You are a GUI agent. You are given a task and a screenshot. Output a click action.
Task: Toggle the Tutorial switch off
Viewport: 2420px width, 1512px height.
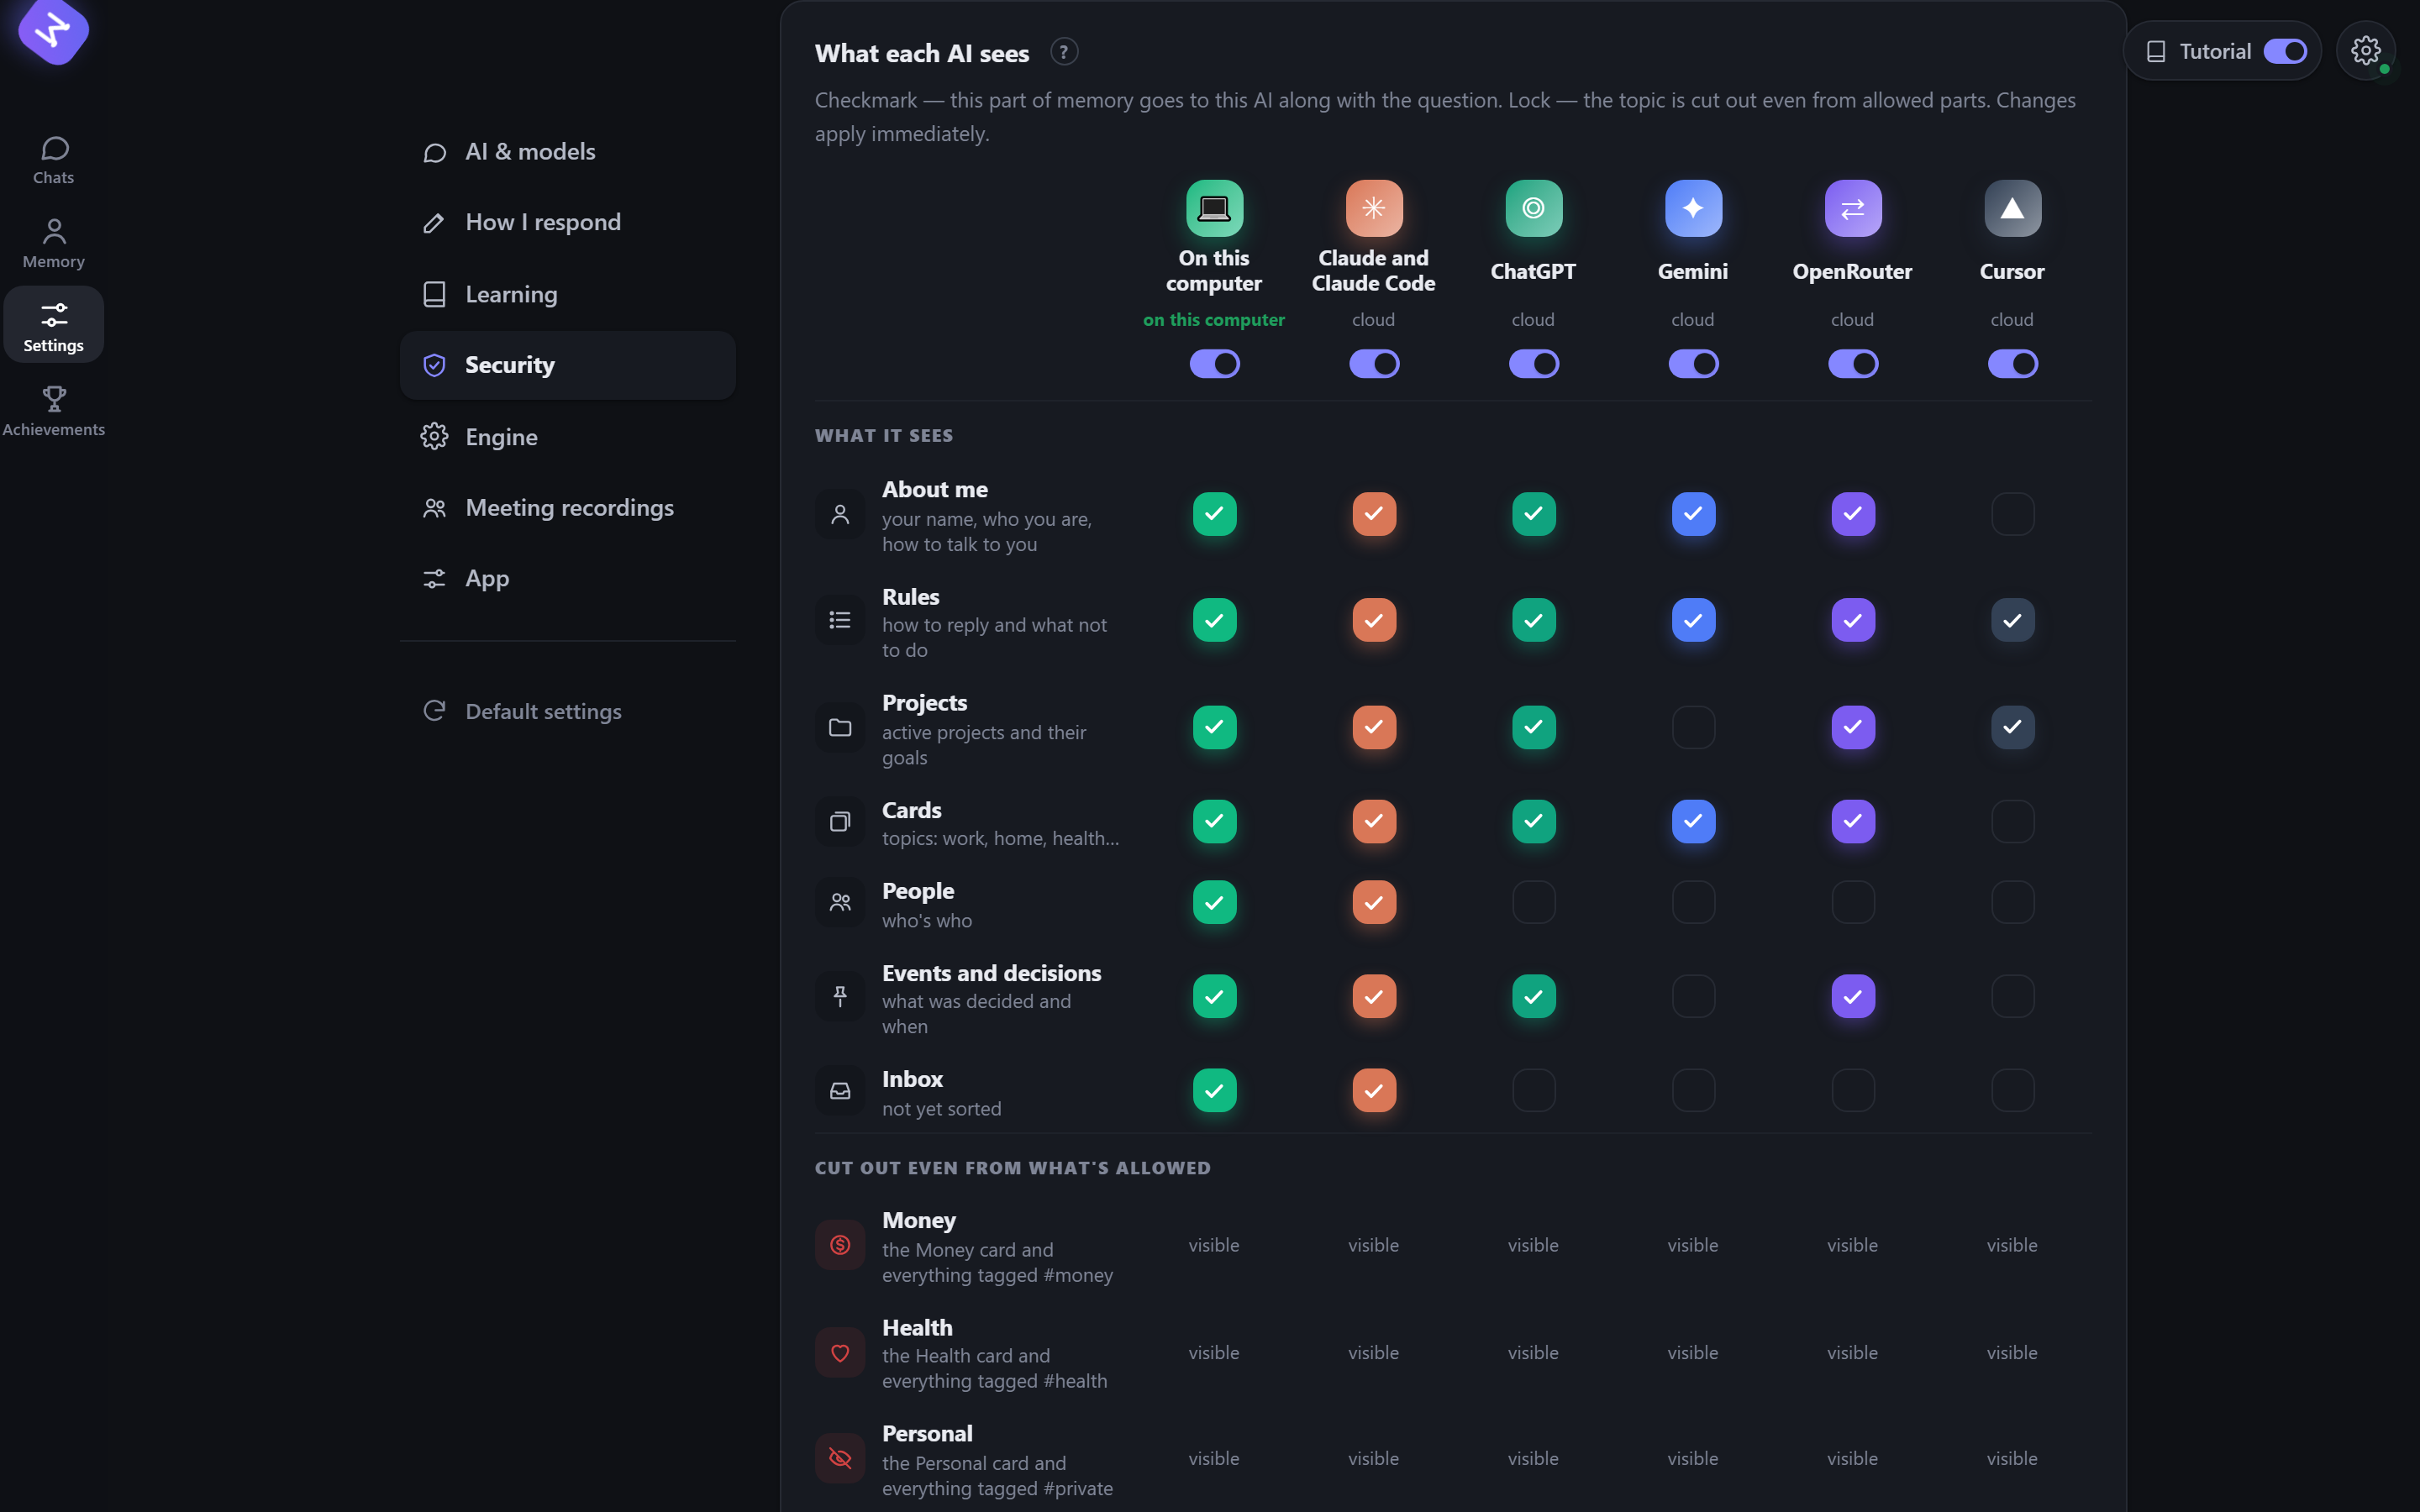[2285, 51]
